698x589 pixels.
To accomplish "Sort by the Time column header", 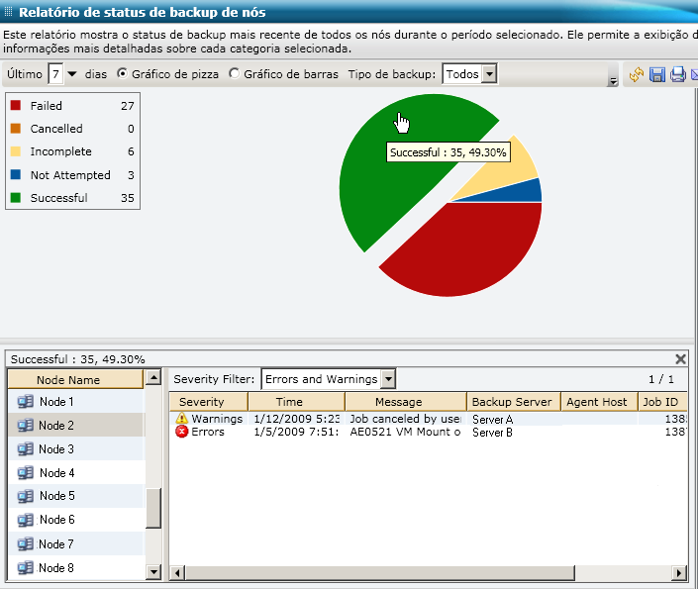I will click(x=289, y=402).
